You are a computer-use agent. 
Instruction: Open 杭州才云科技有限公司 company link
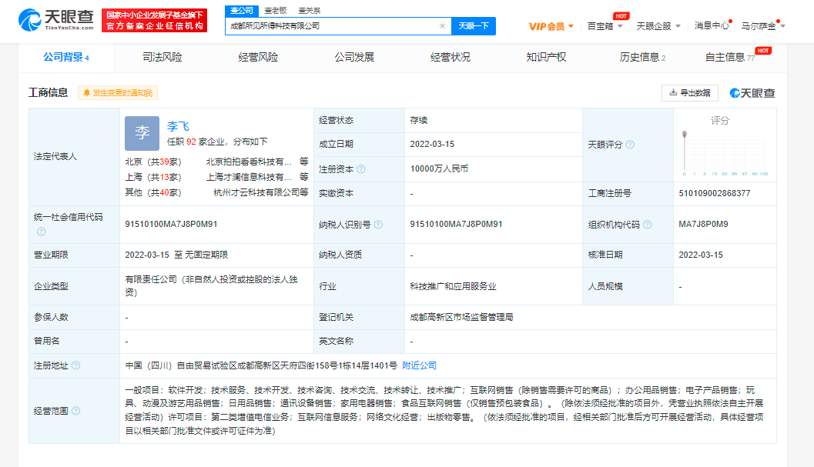(x=256, y=192)
